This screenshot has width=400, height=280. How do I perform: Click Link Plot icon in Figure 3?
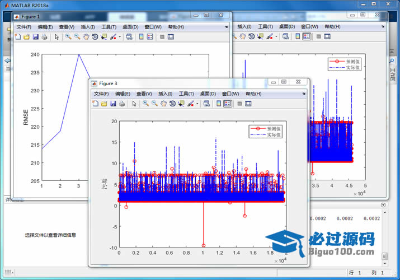(x=206, y=104)
